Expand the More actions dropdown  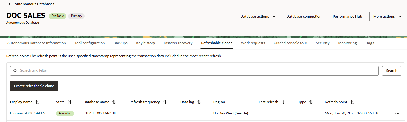[387, 17]
